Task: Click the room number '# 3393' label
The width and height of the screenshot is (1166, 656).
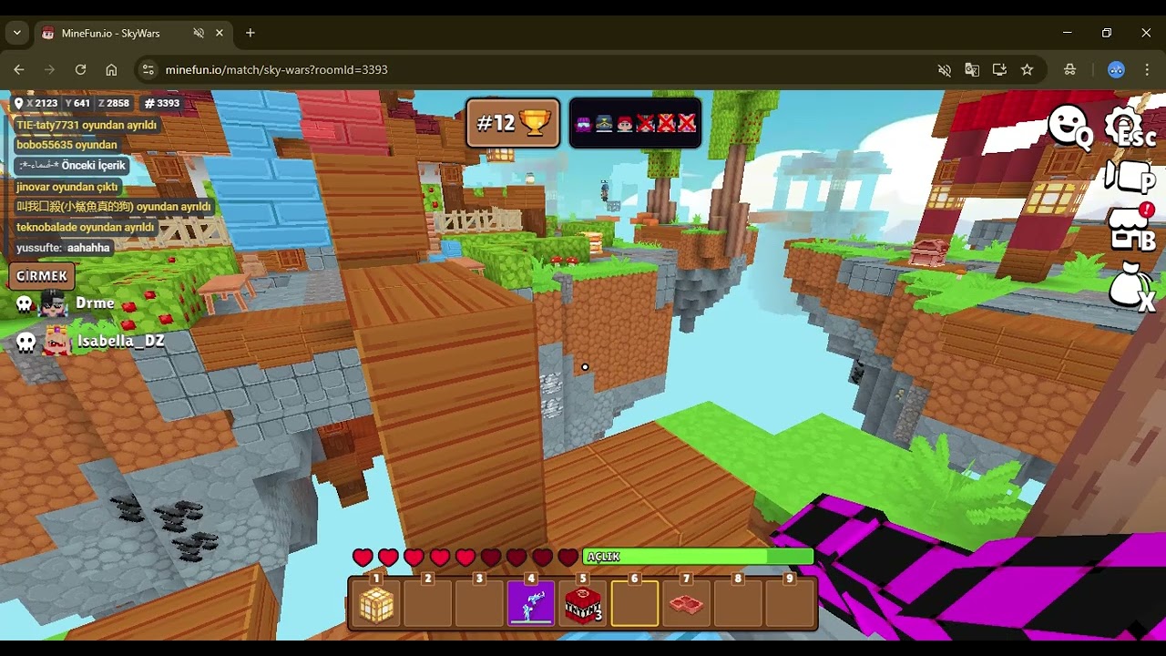Action: click(x=162, y=104)
